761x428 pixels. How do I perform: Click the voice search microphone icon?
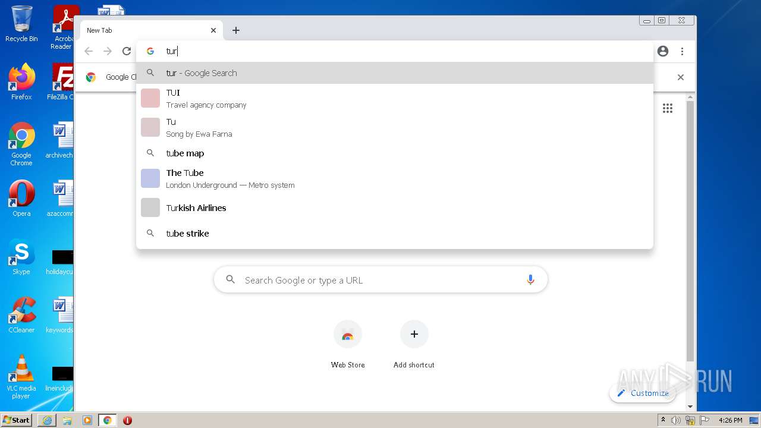530,280
